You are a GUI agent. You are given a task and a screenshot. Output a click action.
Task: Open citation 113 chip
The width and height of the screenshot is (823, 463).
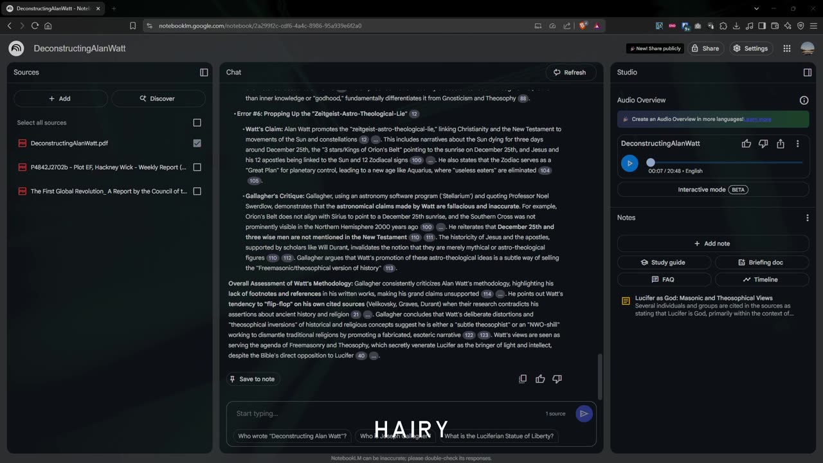[x=389, y=268]
